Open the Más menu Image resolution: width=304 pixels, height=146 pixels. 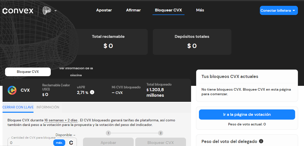point(200,10)
